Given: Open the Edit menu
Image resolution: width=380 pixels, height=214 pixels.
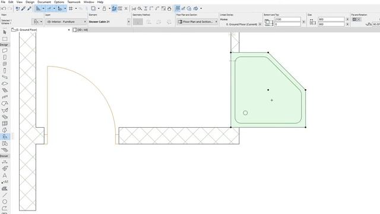Looking at the screenshot, I should (11, 2).
